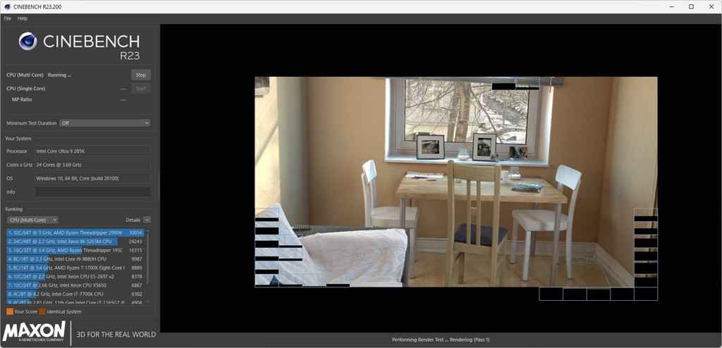Click the Cinebench title bar app icon
Screen dimensions: 722x348
[x=7, y=7]
